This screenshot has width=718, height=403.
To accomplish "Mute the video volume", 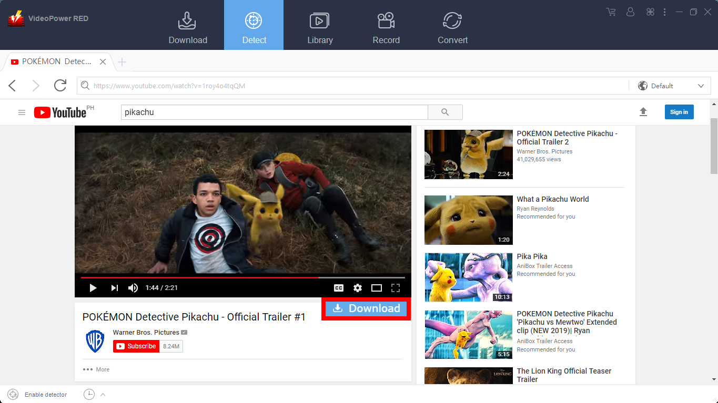I will click(x=133, y=288).
